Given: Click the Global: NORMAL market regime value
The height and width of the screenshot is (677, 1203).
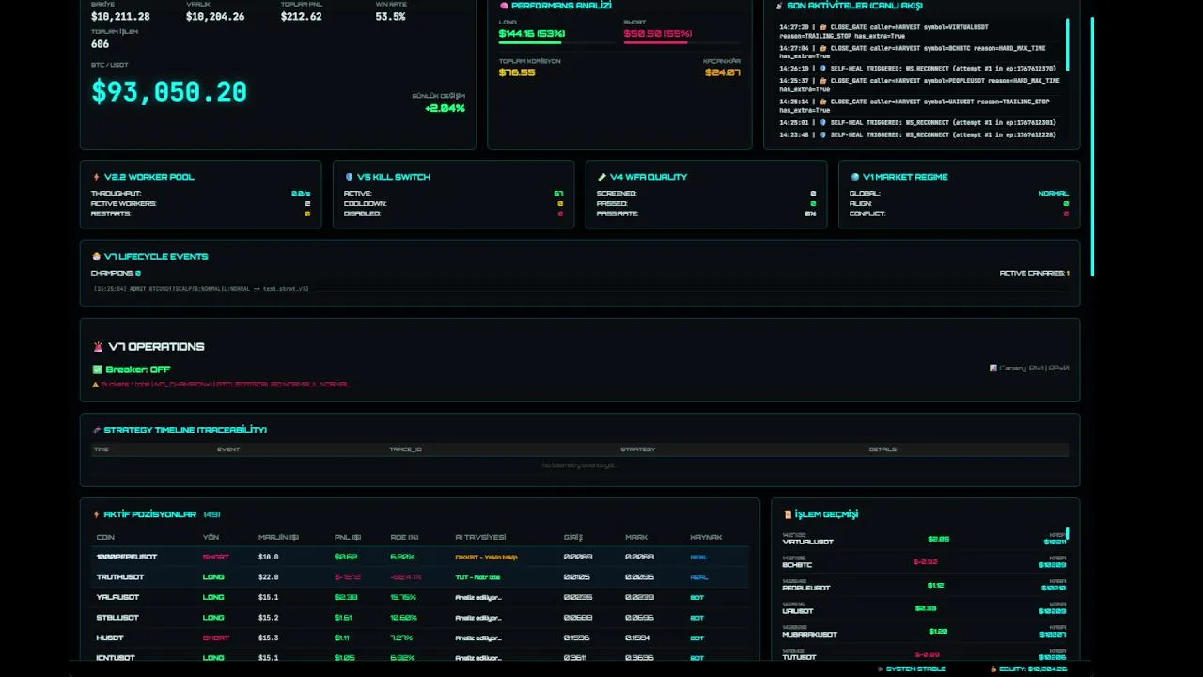Looking at the screenshot, I should pos(1053,193).
